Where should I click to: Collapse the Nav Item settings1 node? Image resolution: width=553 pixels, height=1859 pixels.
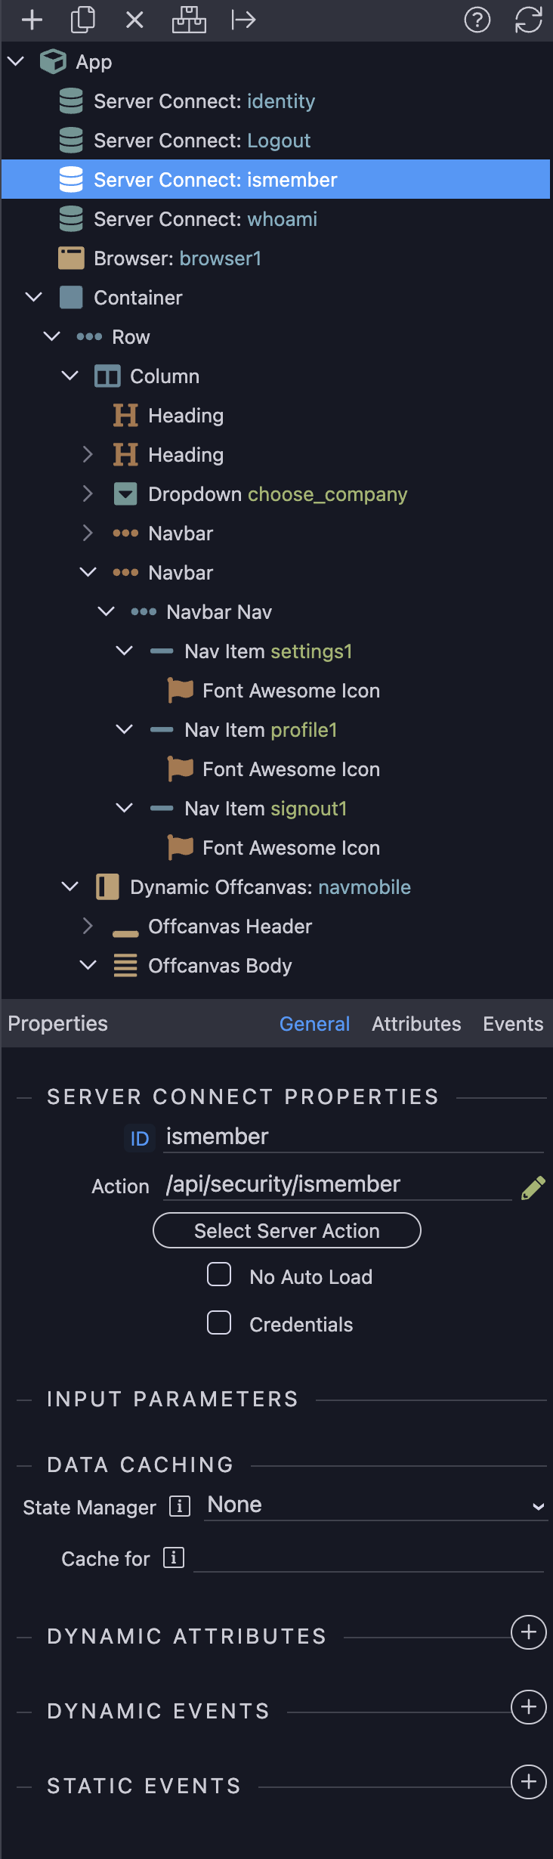[125, 651]
